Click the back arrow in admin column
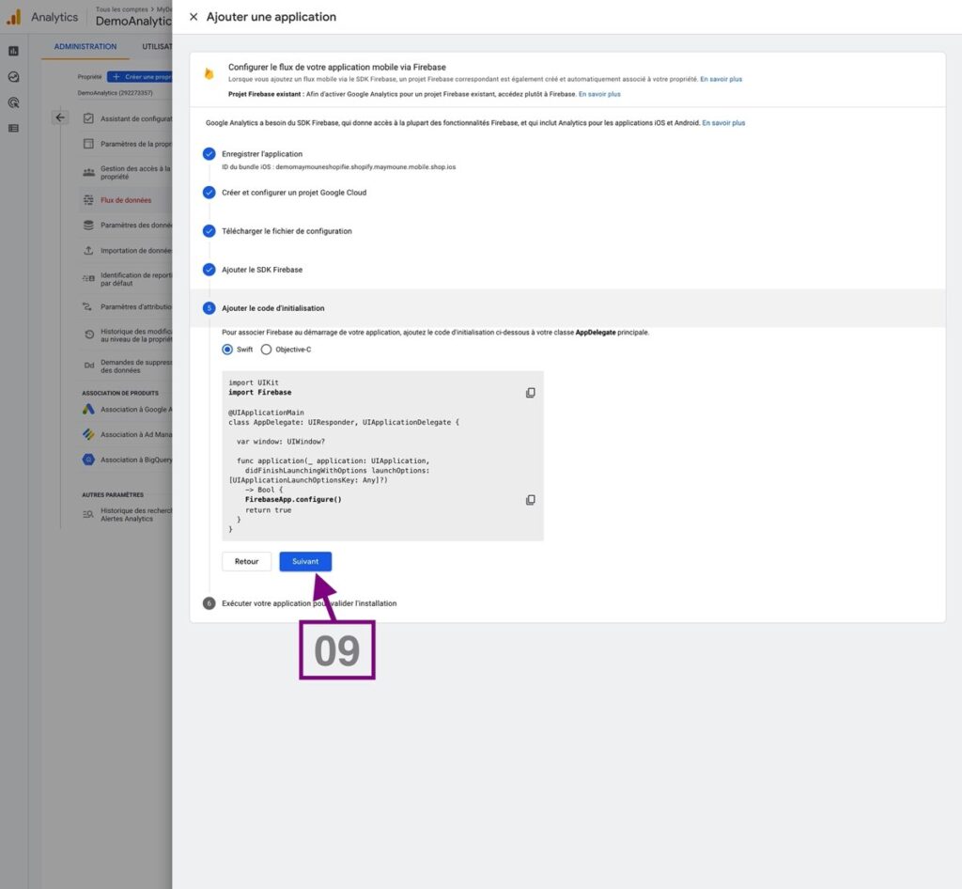Image resolution: width=962 pixels, height=889 pixels. 60,117
